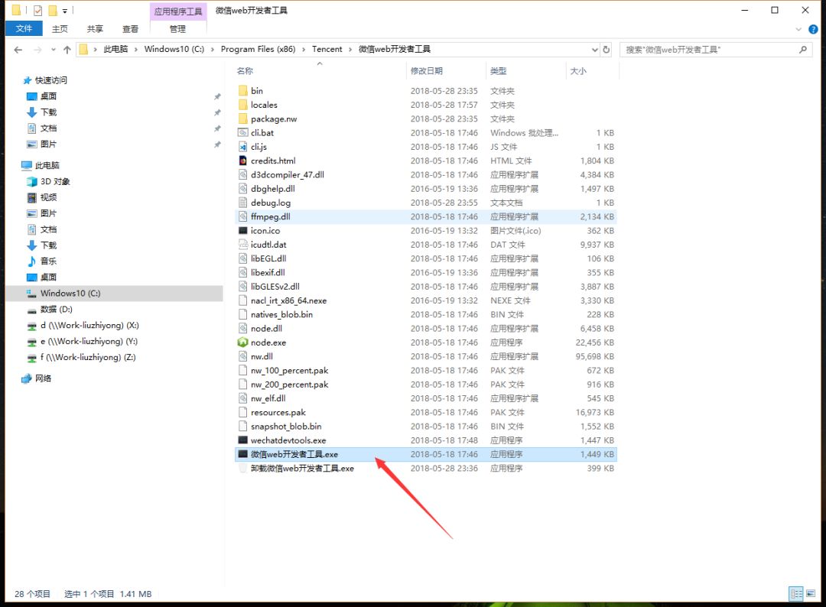Open 网络 in the navigation pane
This screenshot has height=607, width=826.
[43, 378]
